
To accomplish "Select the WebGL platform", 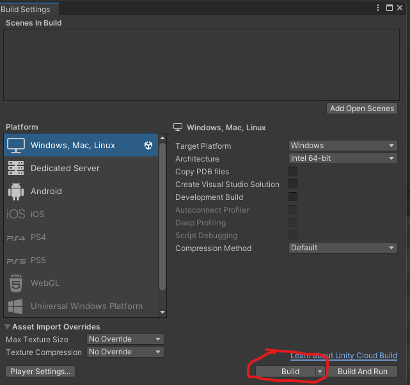I will pos(81,283).
